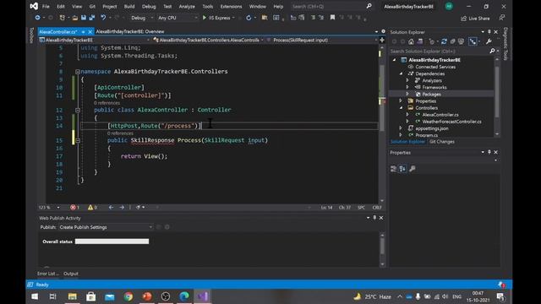
Task: Click the Solution Explorer search magnifier icon
Action: point(492,51)
